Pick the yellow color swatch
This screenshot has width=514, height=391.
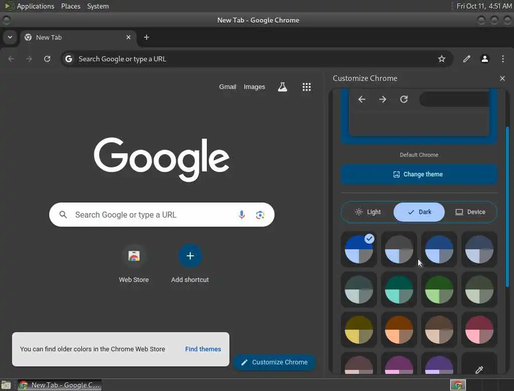[358, 330]
